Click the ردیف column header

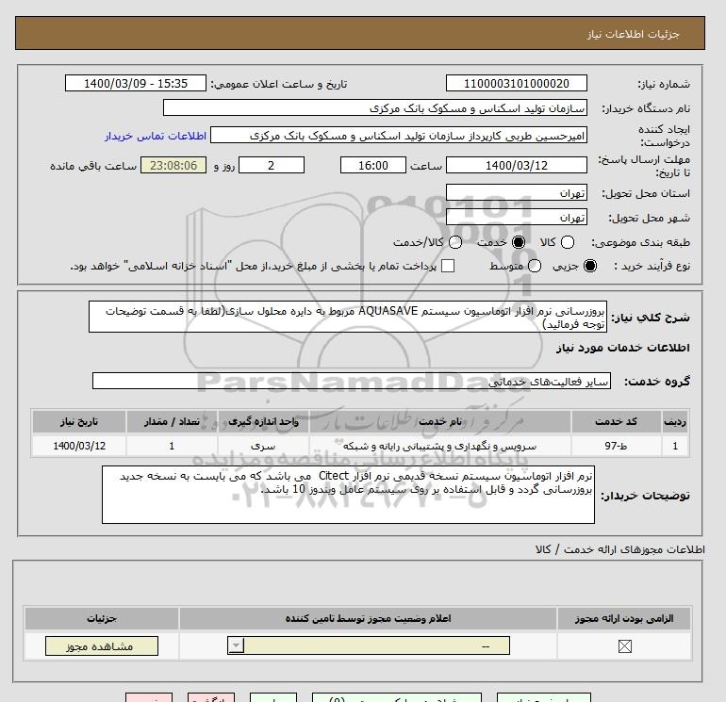(674, 421)
